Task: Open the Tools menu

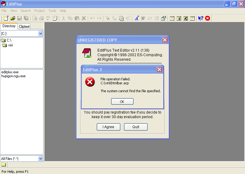Action: click(52, 11)
